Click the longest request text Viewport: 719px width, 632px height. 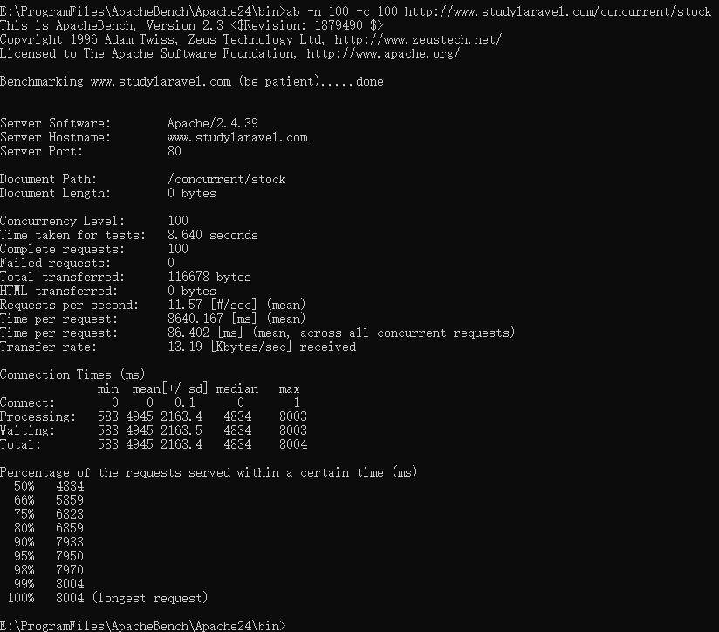coord(150,598)
